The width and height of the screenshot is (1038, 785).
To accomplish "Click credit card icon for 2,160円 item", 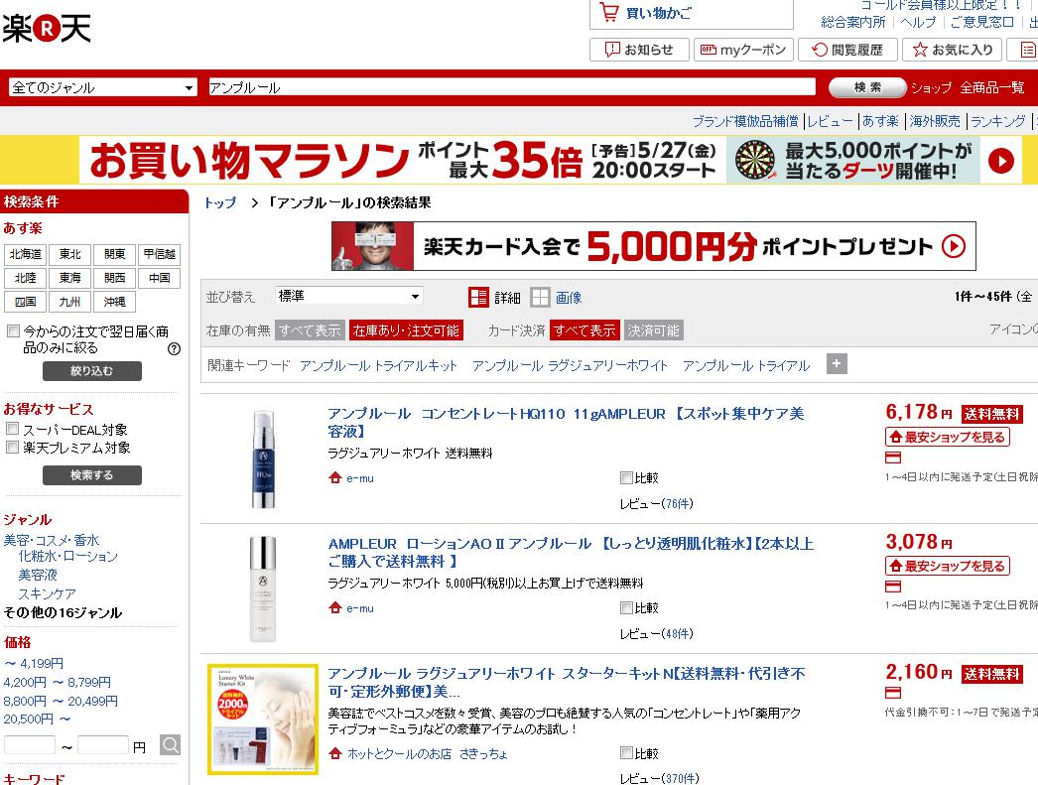I will click(x=893, y=693).
